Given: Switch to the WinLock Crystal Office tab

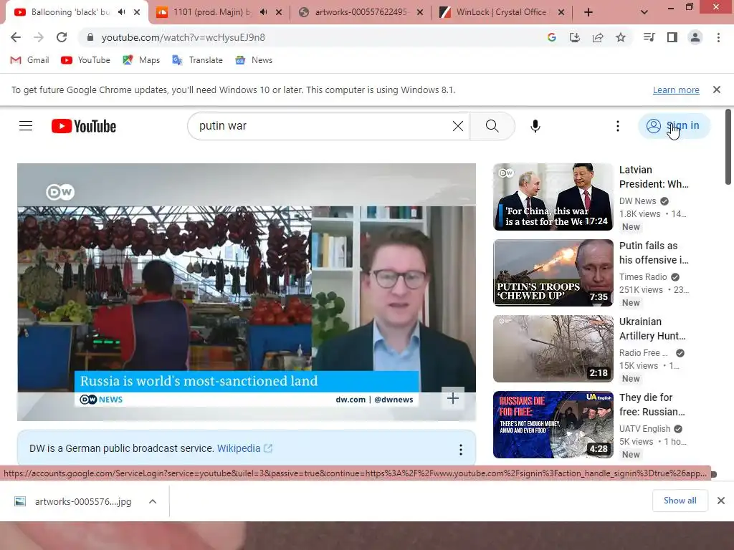Looking at the screenshot, I should pos(501,12).
